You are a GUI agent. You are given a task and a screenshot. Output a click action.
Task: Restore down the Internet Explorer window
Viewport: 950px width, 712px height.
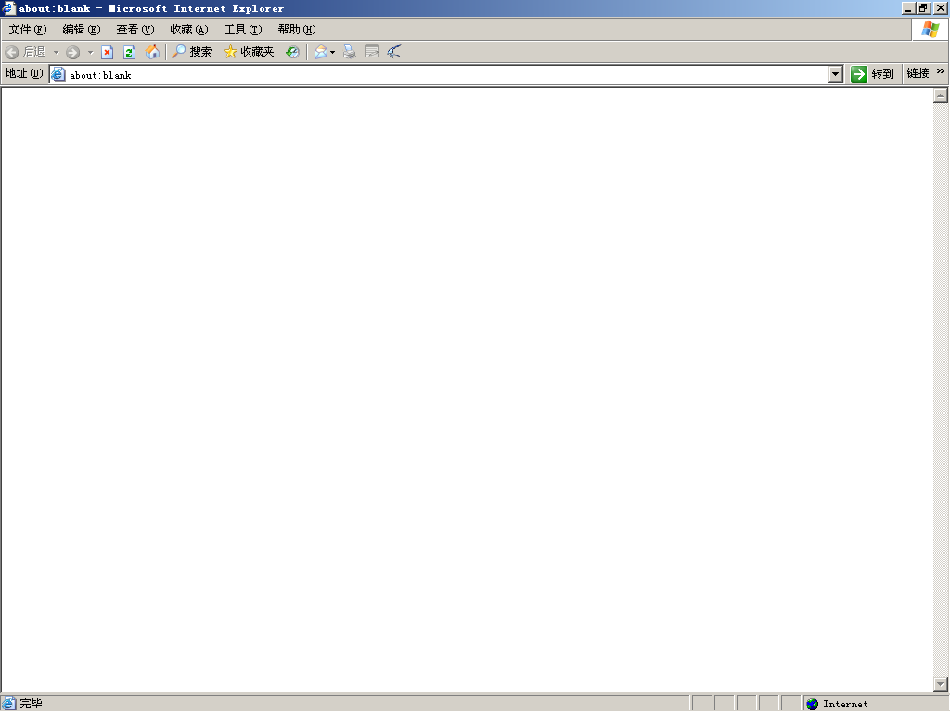click(x=923, y=7)
